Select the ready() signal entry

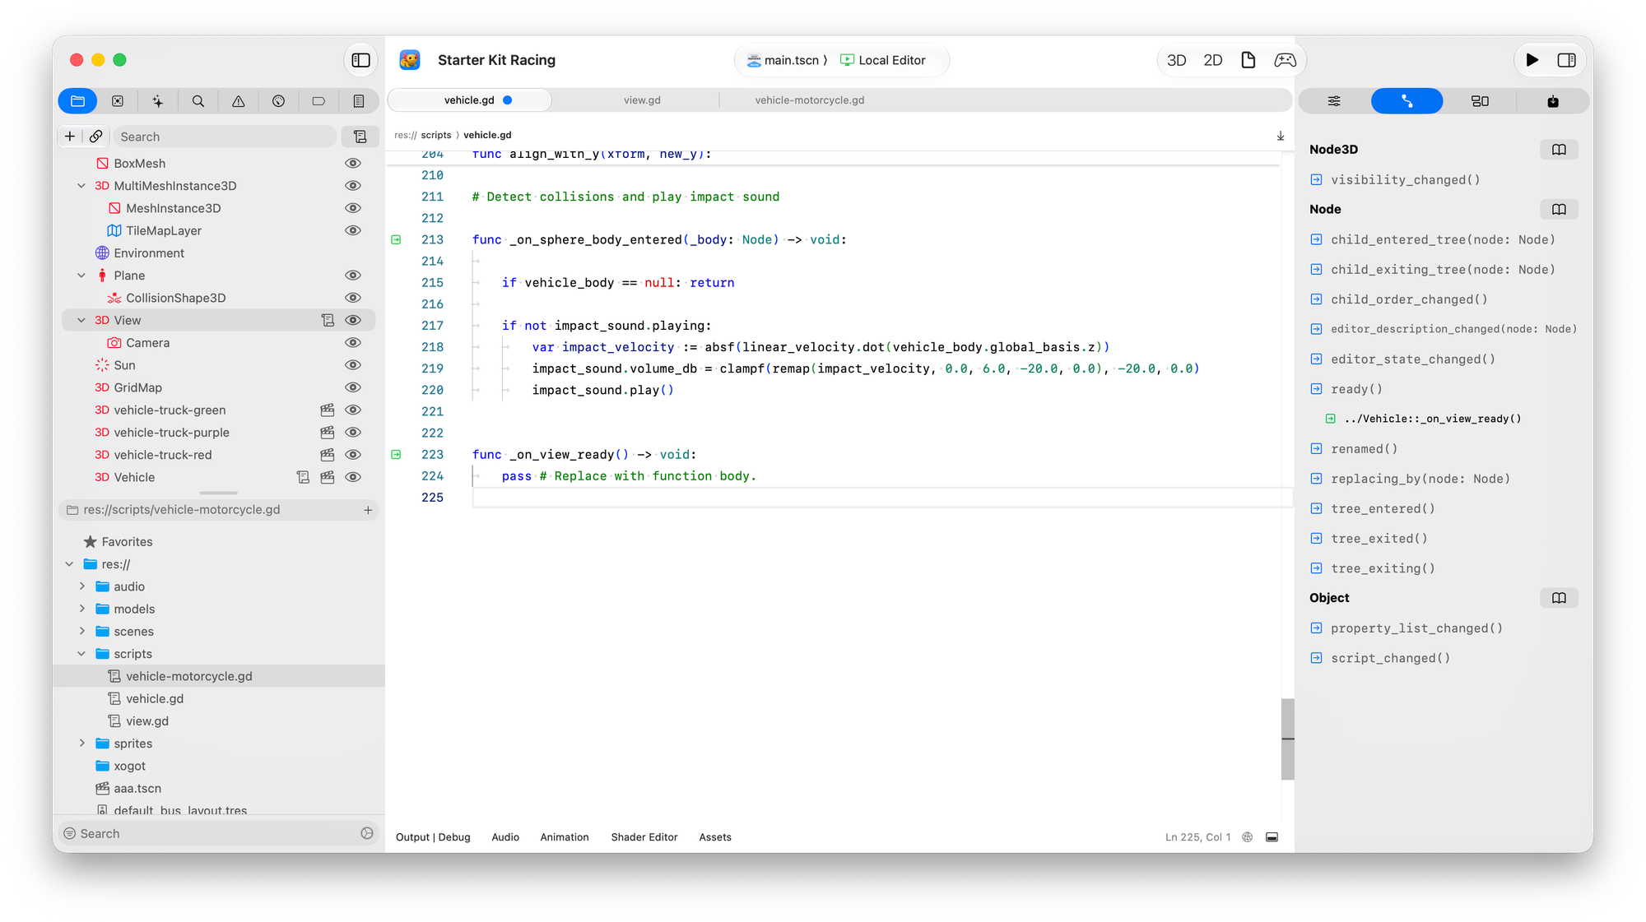pyautogui.click(x=1356, y=389)
